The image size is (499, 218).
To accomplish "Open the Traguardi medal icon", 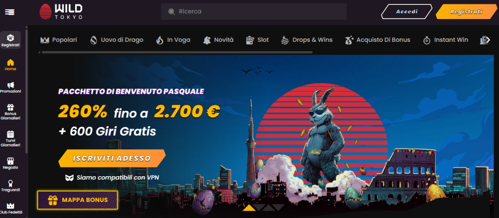I will pos(11,183).
